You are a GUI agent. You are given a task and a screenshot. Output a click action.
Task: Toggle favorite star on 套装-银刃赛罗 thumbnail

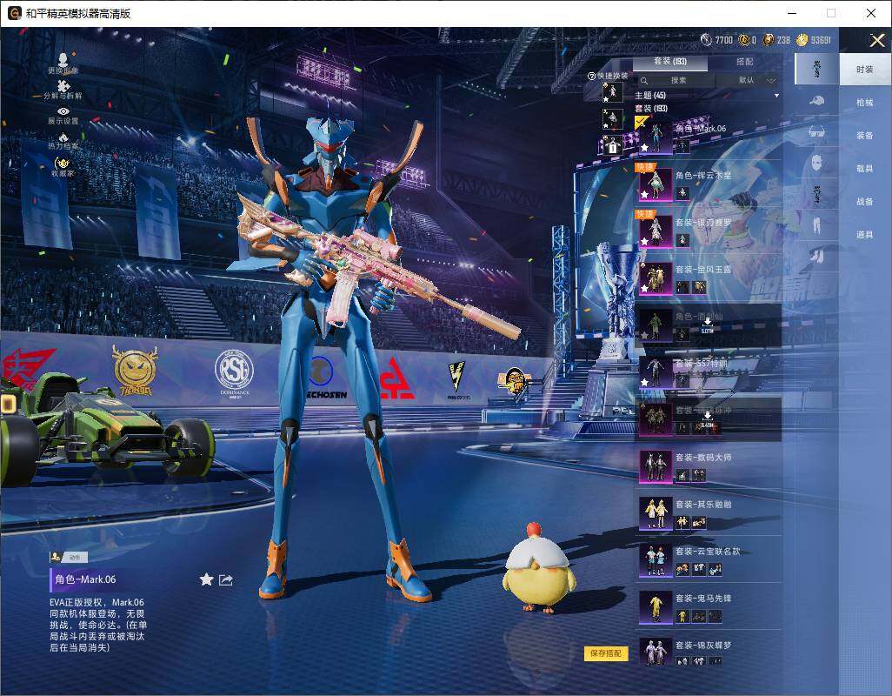[x=644, y=241]
